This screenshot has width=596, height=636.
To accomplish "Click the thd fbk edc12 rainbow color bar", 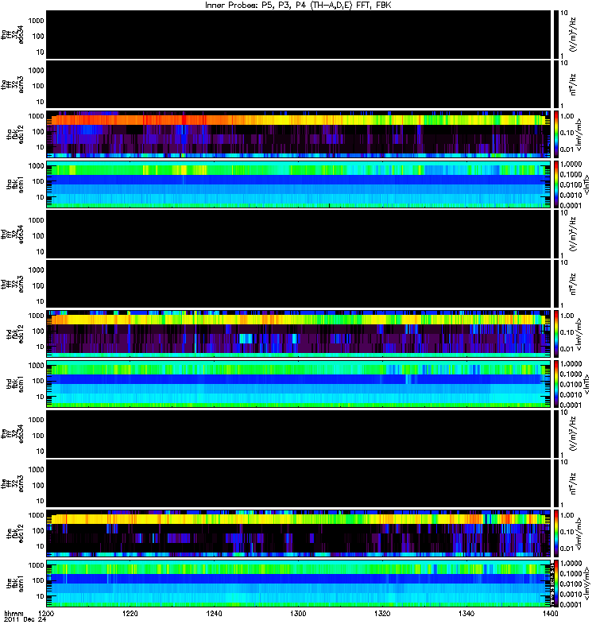I will 556,334.
